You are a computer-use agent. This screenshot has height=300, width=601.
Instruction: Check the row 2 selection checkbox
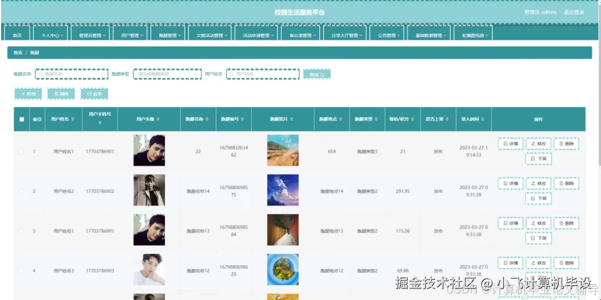point(21,191)
